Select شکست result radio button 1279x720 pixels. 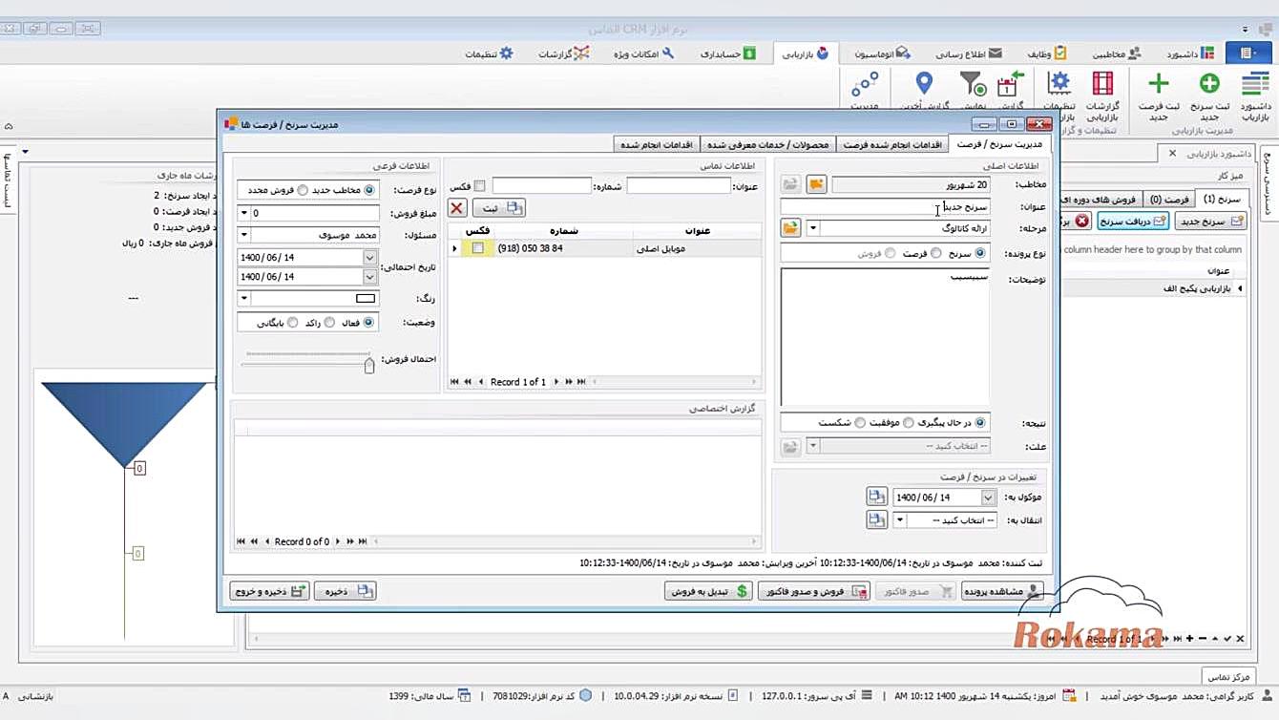(x=860, y=422)
